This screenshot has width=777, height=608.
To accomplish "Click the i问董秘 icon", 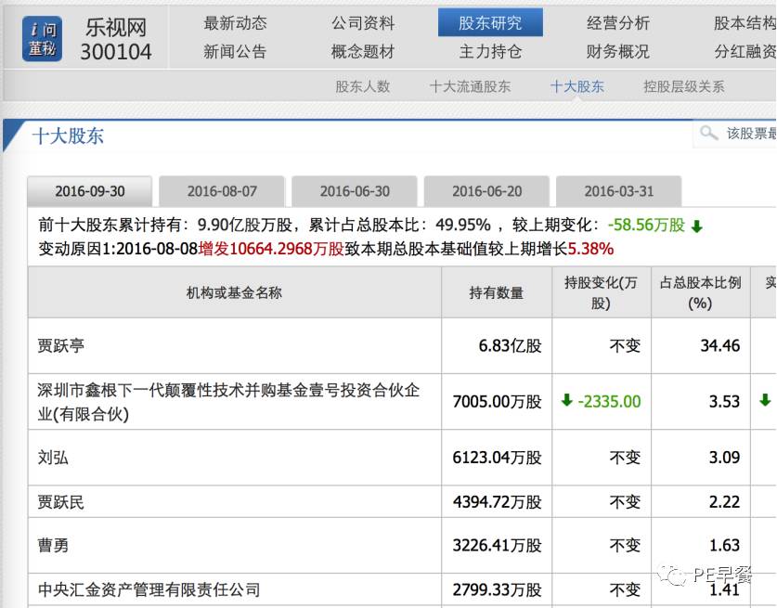I will pos(42,39).
